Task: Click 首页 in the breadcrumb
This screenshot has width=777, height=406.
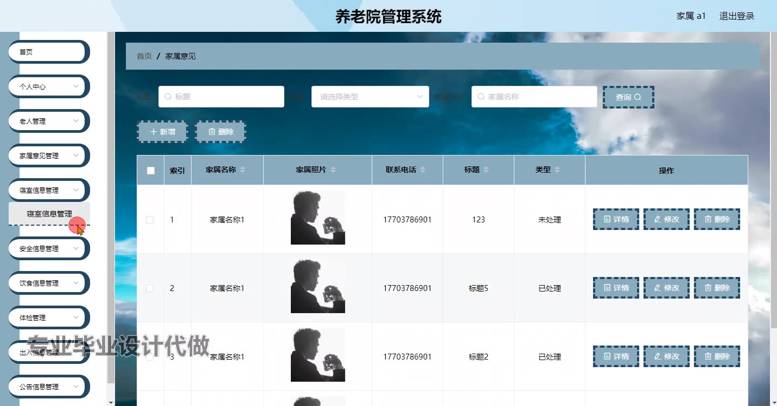Action: pyautogui.click(x=144, y=56)
